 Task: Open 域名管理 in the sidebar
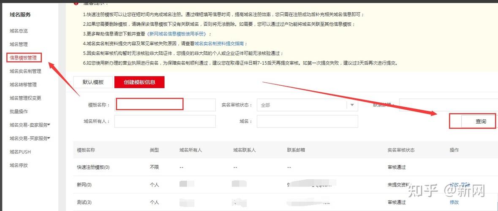(x=19, y=44)
